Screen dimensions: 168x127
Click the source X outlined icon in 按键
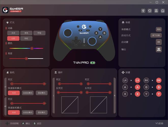tap(125, 94)
